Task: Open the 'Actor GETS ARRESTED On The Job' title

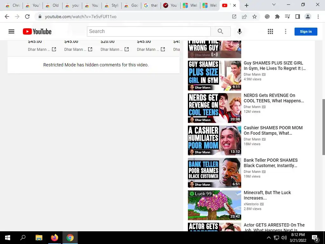Action: tap(274, 227)
